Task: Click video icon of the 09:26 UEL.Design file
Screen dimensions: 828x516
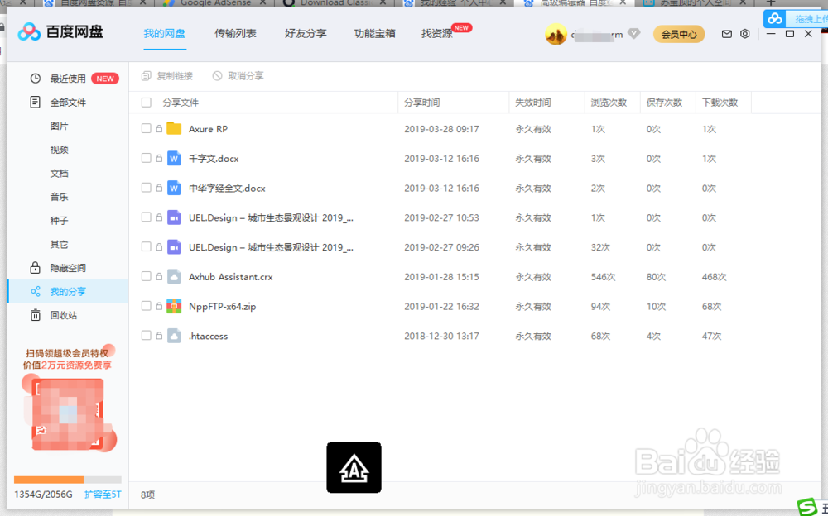Action: pos(174,247)
